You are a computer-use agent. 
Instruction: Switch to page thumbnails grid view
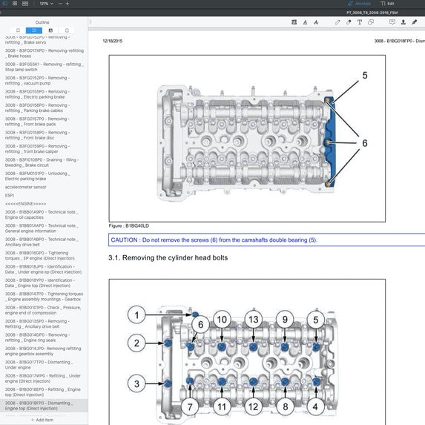click(15, 4)
